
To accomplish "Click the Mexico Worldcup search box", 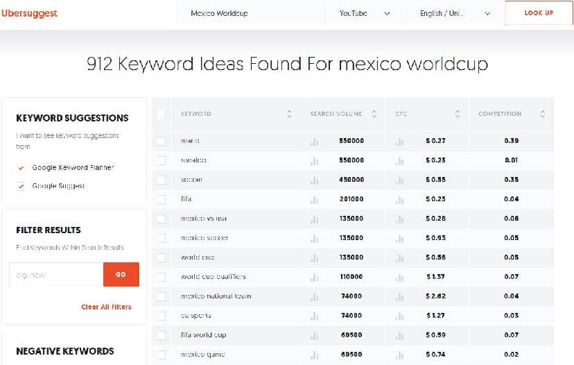I will [250, 13].
